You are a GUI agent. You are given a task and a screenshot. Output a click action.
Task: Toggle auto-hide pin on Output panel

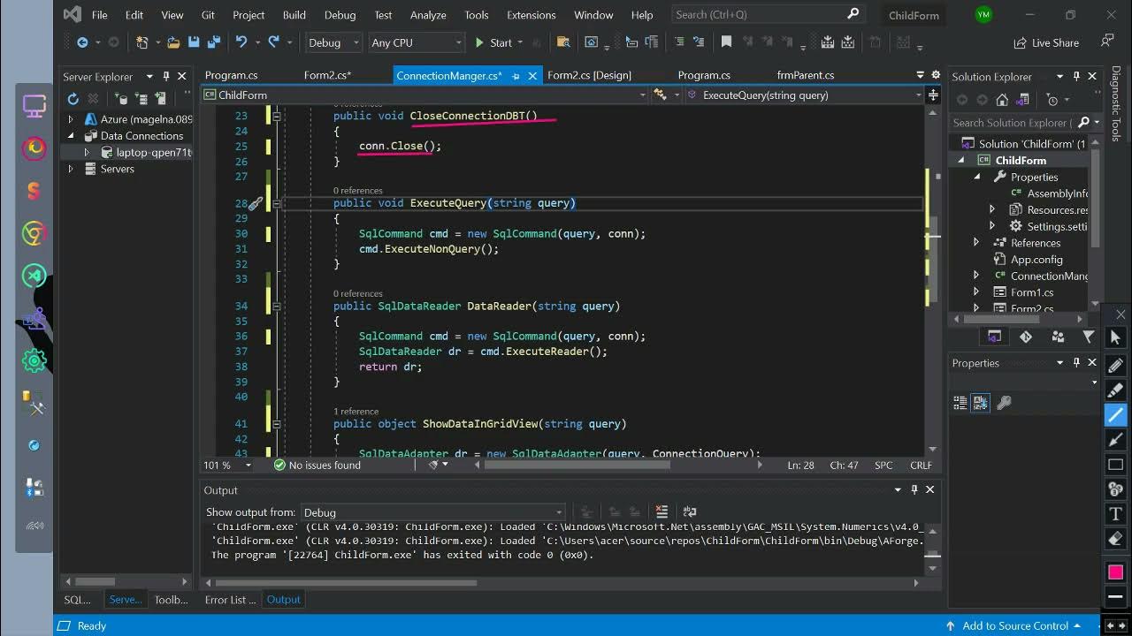[x=914, y=489]
